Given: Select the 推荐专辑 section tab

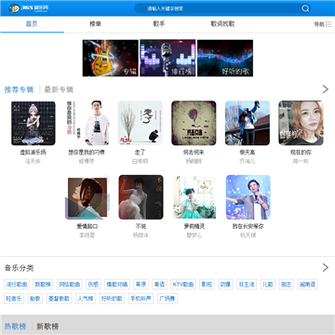Looking at the screenshot, I should [x=19, y=90].
